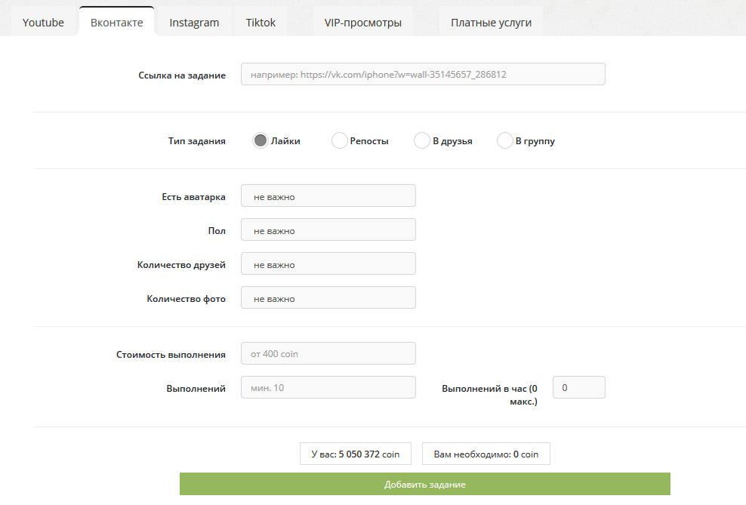
Task: Go to VIP-просмотры tab
Action: [363, 23]
